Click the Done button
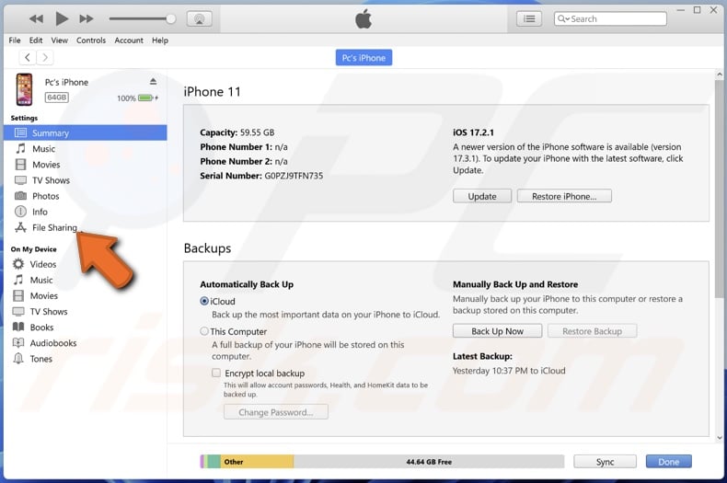 point(669,462)
